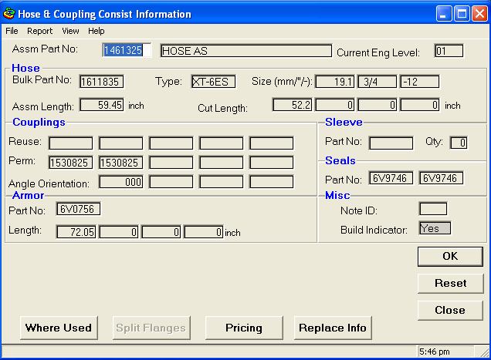Screen dimensions: 491x360
Task: Click the Pricing button
Action: 244,328
